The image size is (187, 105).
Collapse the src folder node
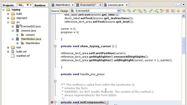point(8,22)
